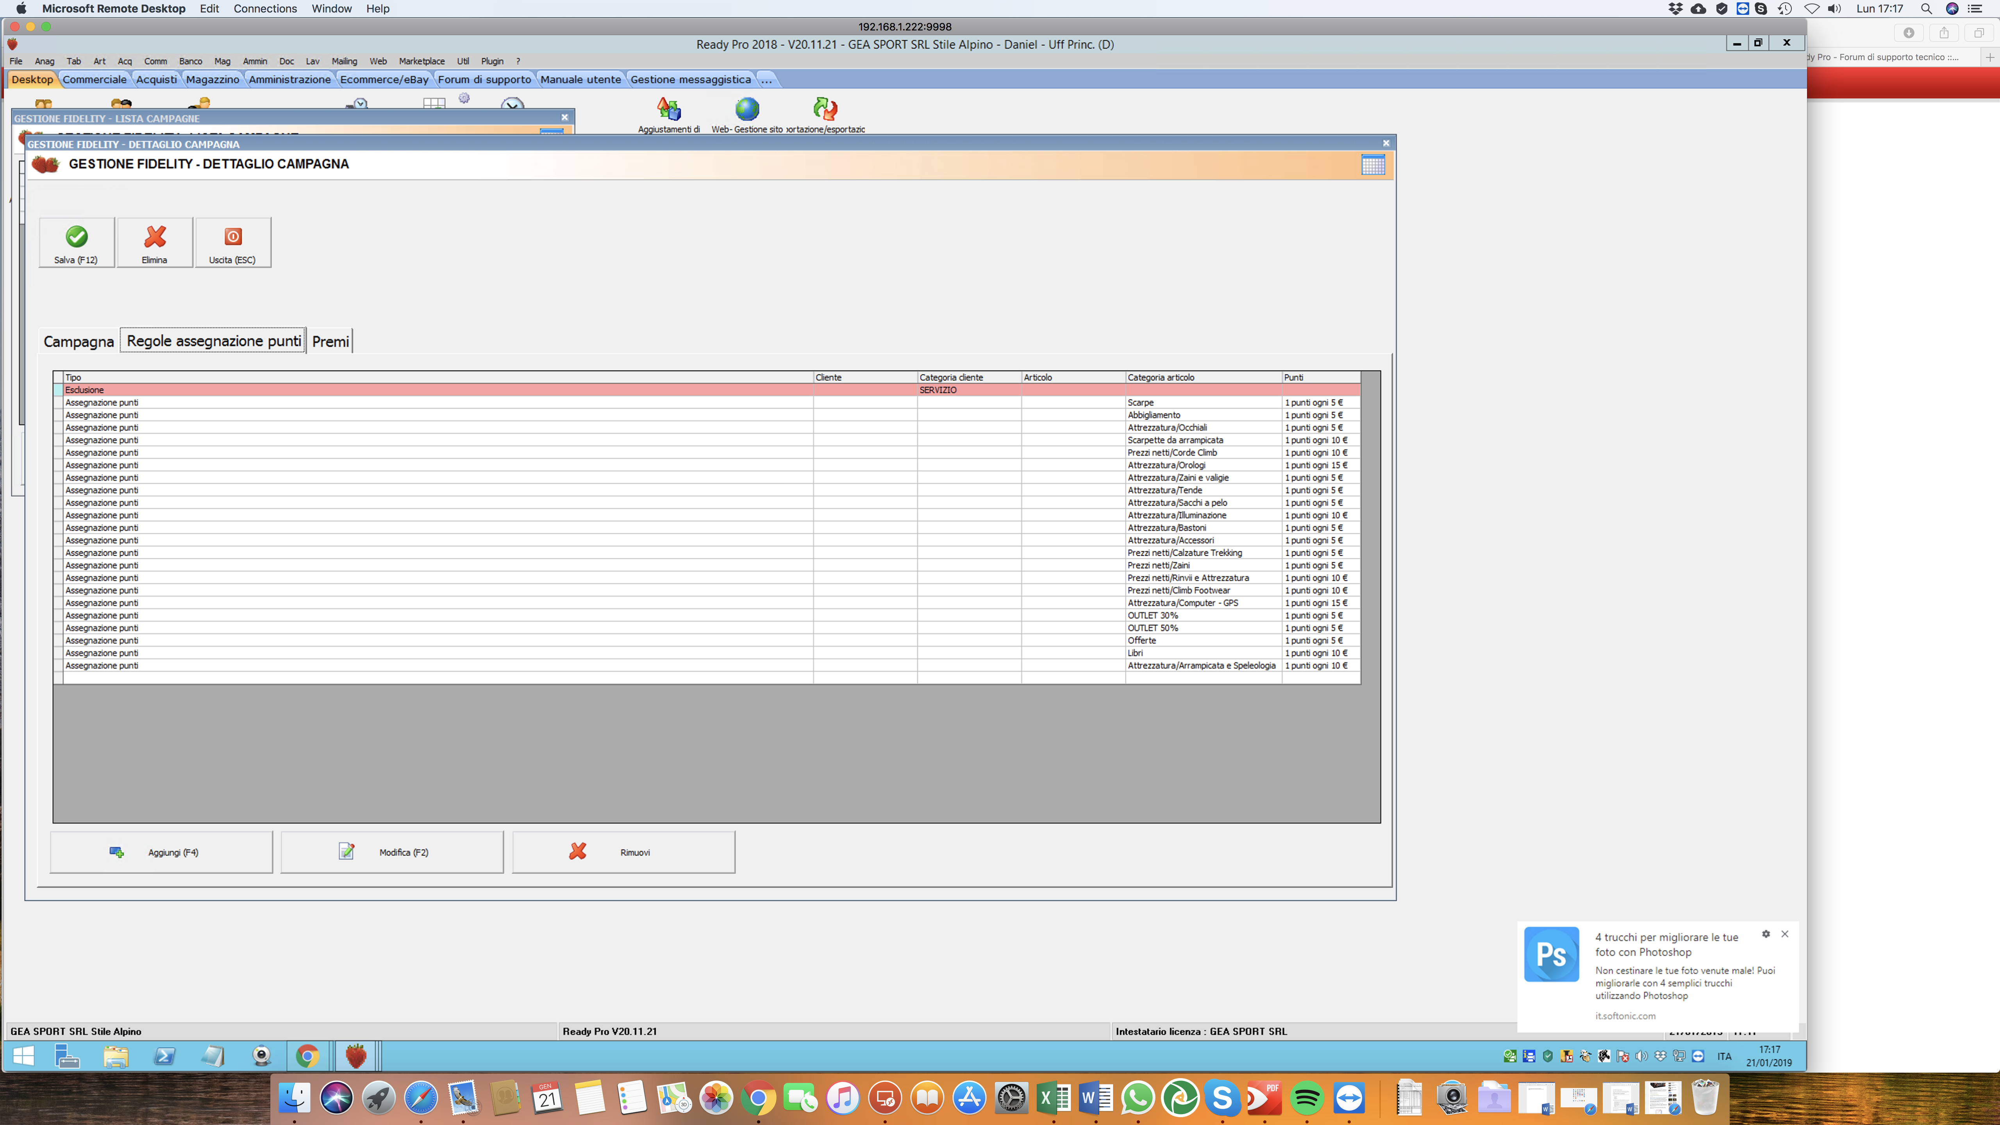Close the Dettaglio Campagna window
The width and height of the screenshot is (2000, 1125).
point(1386,143)
